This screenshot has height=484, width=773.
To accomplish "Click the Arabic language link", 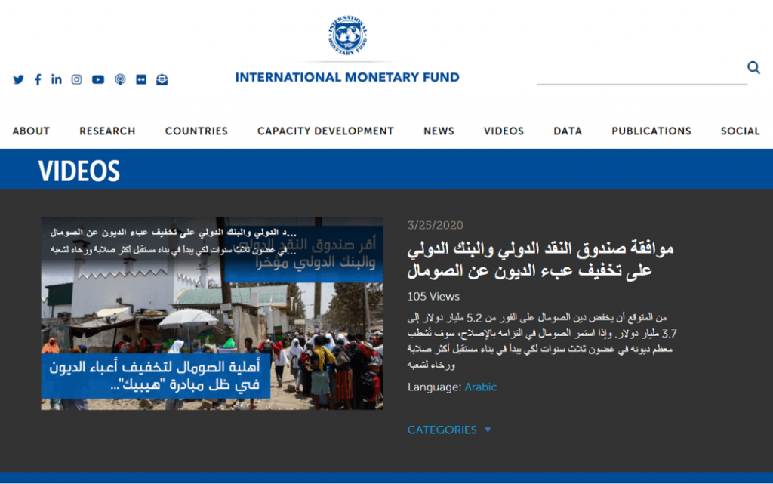I will coord(481,387).
